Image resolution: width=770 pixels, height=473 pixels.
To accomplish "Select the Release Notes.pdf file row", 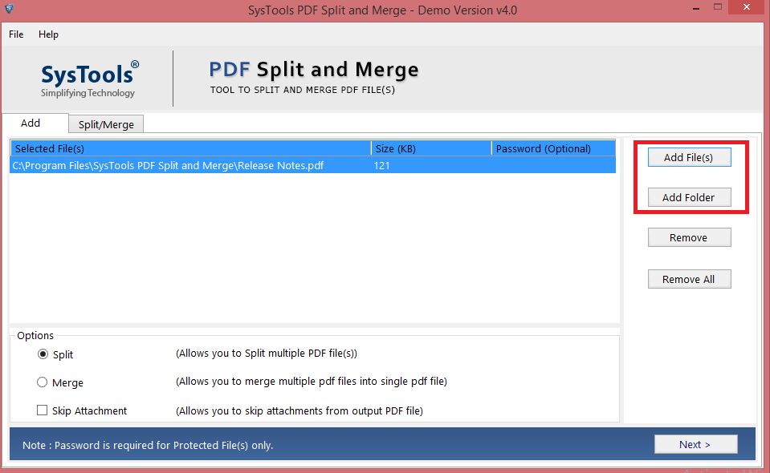I will click(x=312, y=166).
